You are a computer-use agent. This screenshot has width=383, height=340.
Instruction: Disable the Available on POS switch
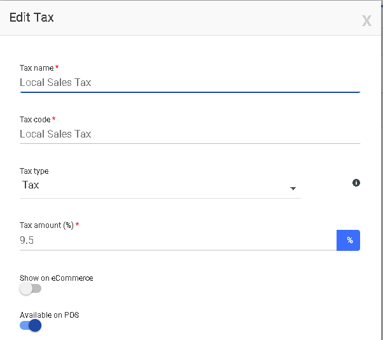[31, 325]
